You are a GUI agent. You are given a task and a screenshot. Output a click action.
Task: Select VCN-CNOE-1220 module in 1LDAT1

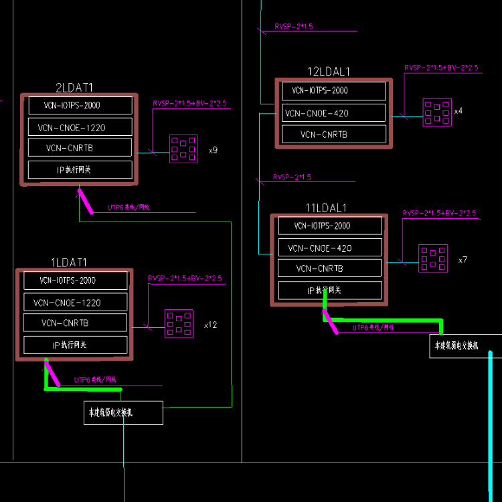pos(76,302)
